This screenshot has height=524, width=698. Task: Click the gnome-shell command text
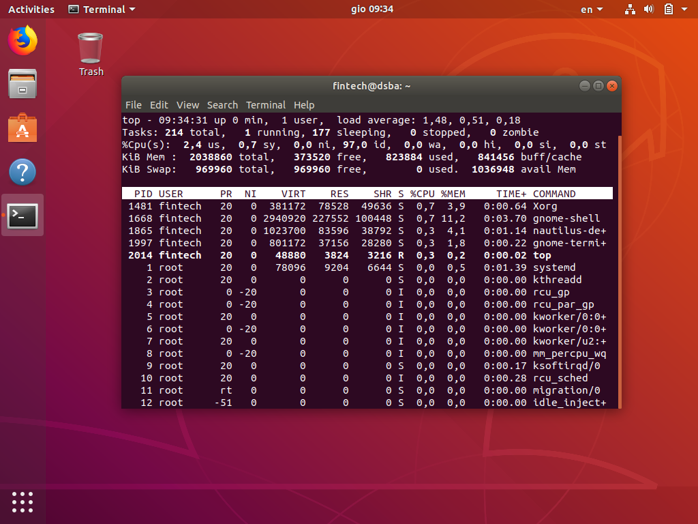coord(566,218)
